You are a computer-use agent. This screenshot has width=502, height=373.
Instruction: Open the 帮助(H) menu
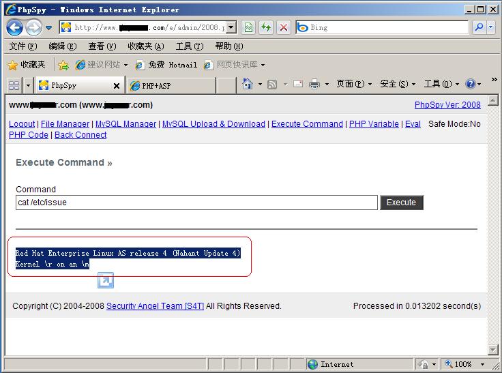[229, 46]
